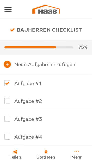Open the Teilen tab label

[15, 157]
